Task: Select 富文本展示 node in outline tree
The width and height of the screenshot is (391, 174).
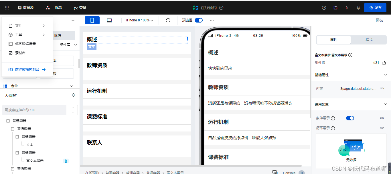Action: point(35,161)
